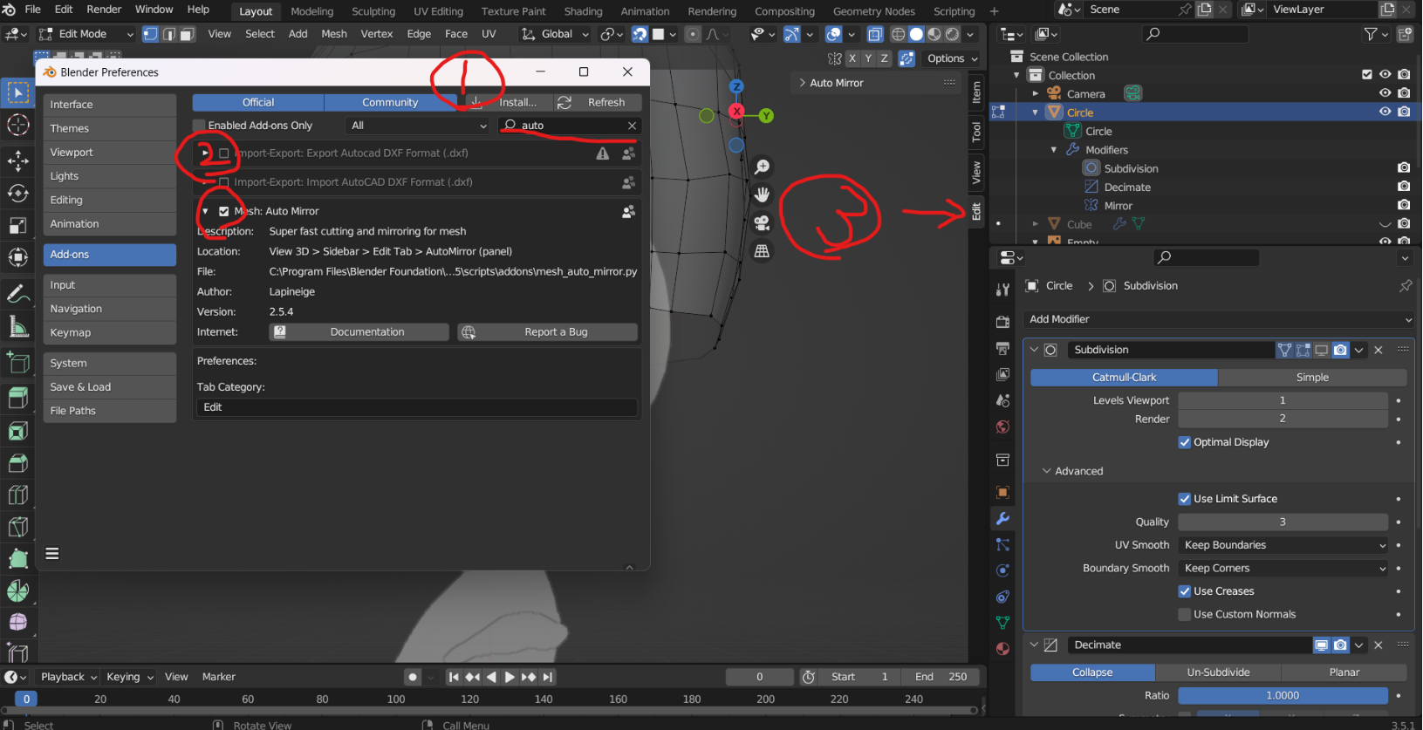Select the Rotate tool in left toolbar

pos(18,193)
